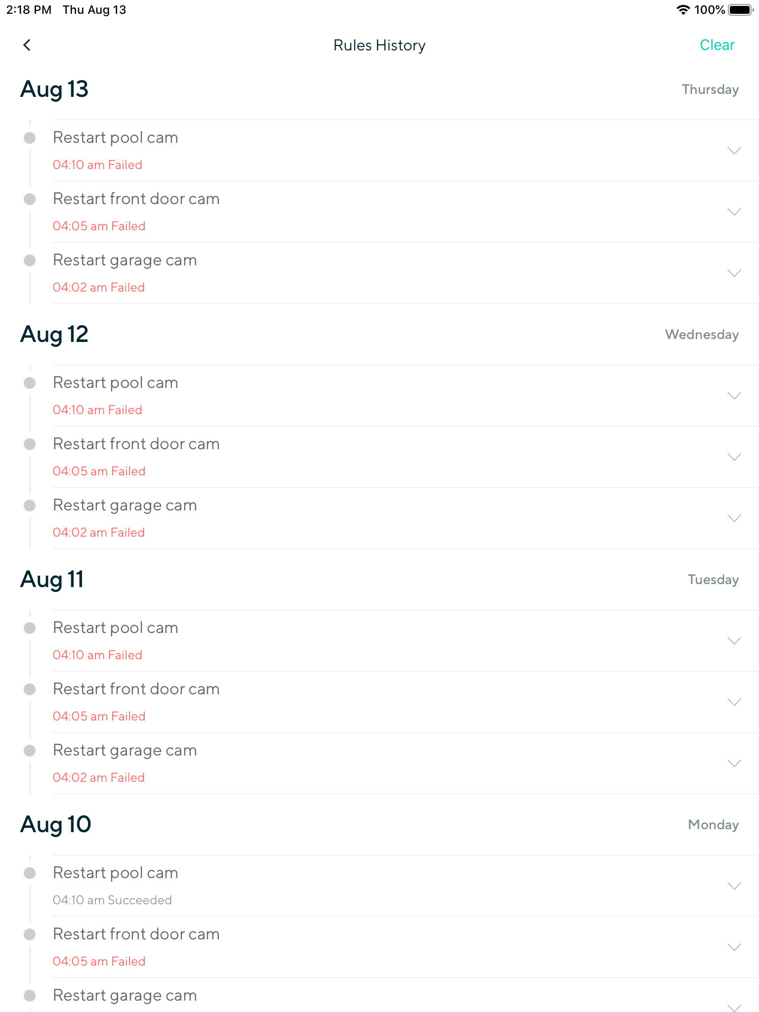
Task: Expand Aug 12 Restart garage cam chevron
Action: (734, 518)
